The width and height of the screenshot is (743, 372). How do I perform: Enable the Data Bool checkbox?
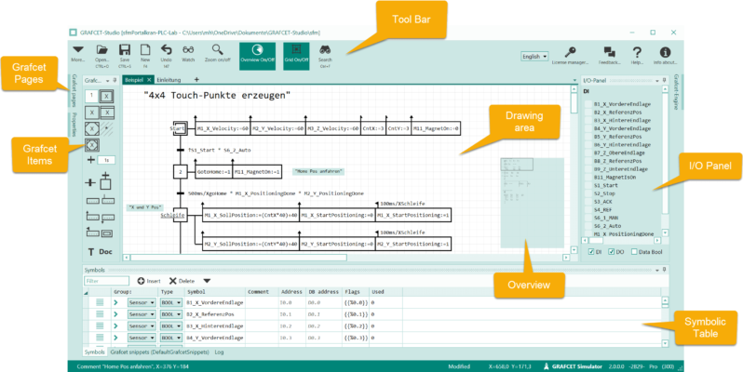(x=634, y=252)
